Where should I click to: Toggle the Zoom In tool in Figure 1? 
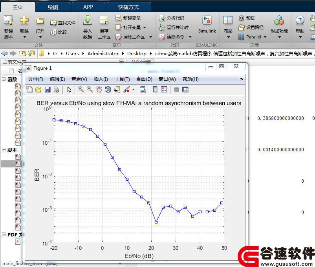[x=81, y=89]
